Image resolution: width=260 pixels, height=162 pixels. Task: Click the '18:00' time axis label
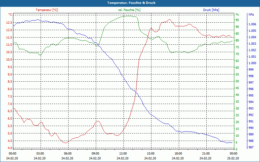(178, 153)
